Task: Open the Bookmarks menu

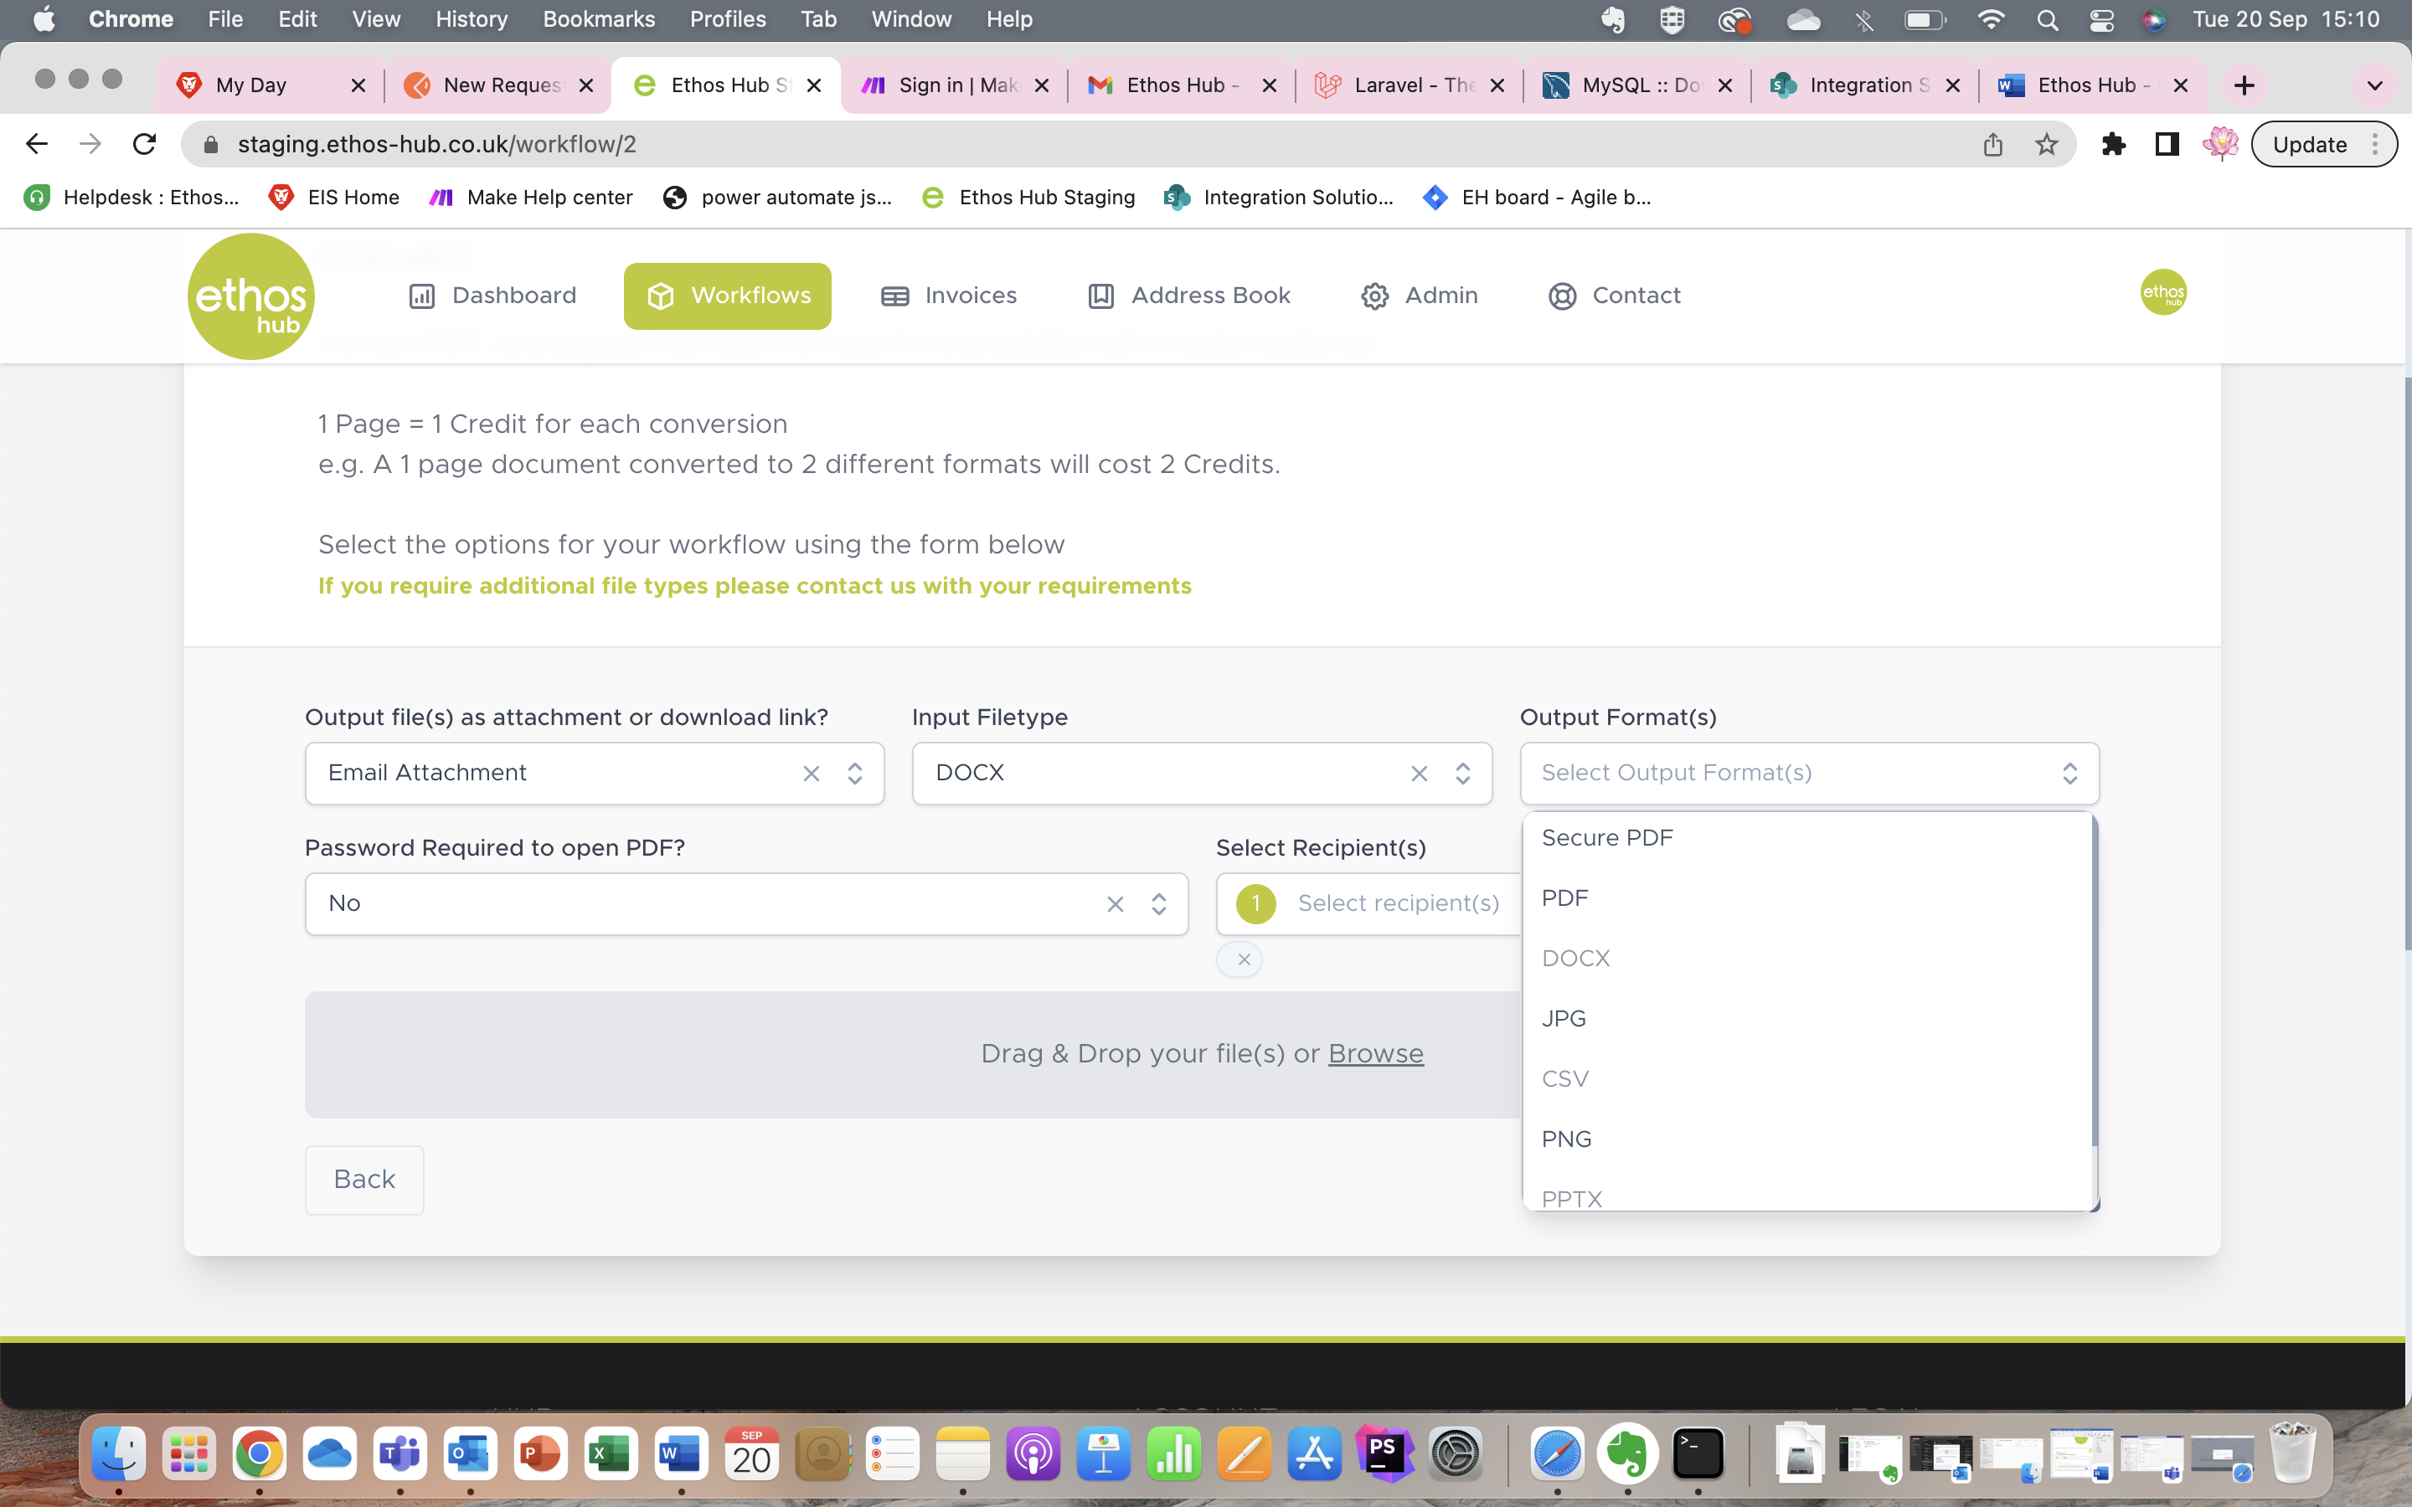Action: coord(599,19)
